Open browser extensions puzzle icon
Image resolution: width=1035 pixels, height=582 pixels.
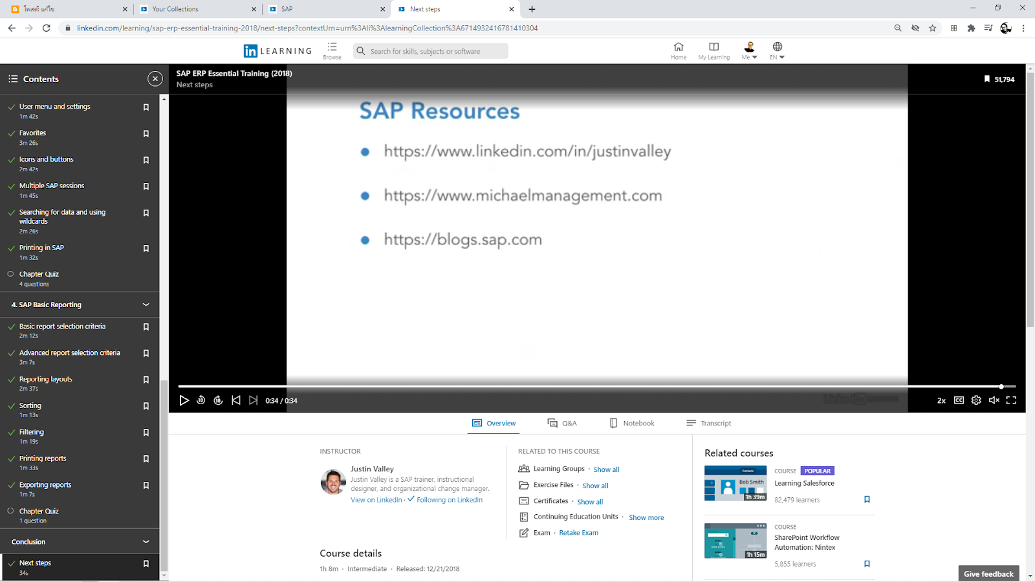point(971,28)
